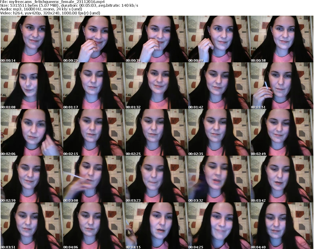Select the thumbnail stamped 00:00:49

[219, 39]
